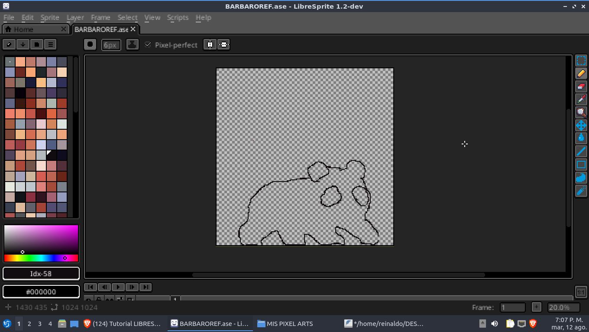
Task: Switch to workspace 3 in taskbar
Action: 39,323
